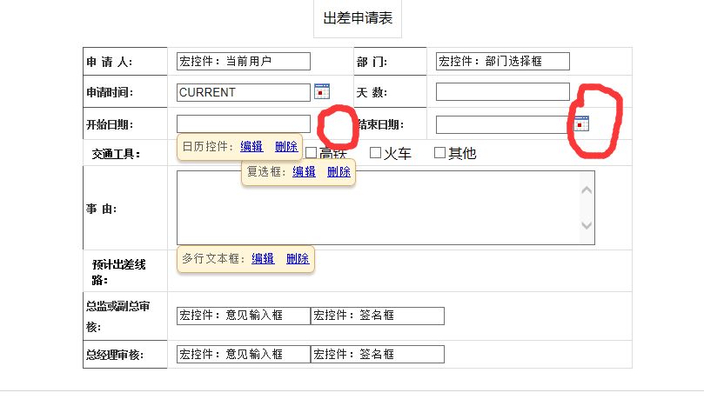Viewport: 704px width, 406px height.
Task: Click 删除 link in 日历控件 tooltip
Action: (286, 147)
